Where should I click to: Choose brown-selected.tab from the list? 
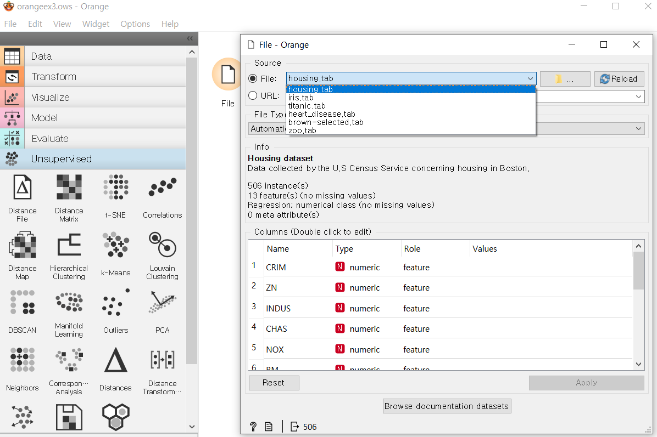[x=411, y=122]
